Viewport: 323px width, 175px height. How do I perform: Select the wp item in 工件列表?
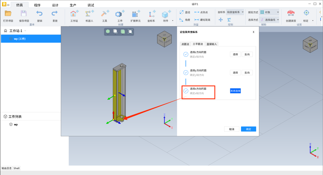point(16,125)
